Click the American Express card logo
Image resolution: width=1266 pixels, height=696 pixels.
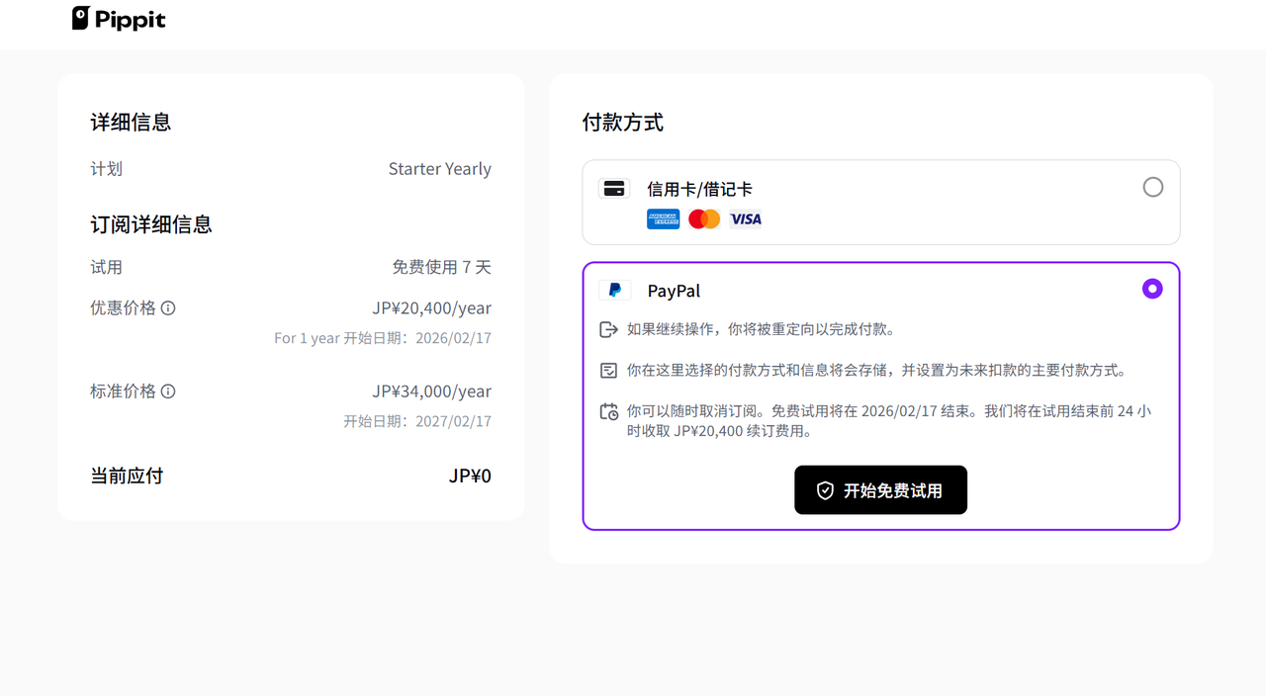(663, 219)
